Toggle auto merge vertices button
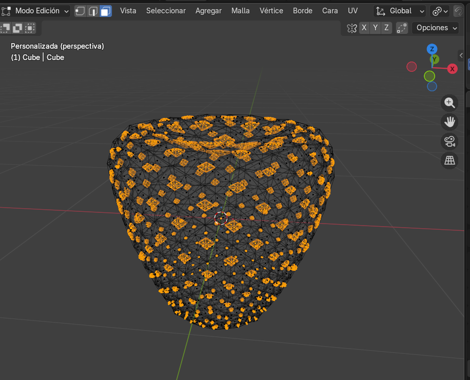Viewport: 470px width, 380px height. pos(402,28)
